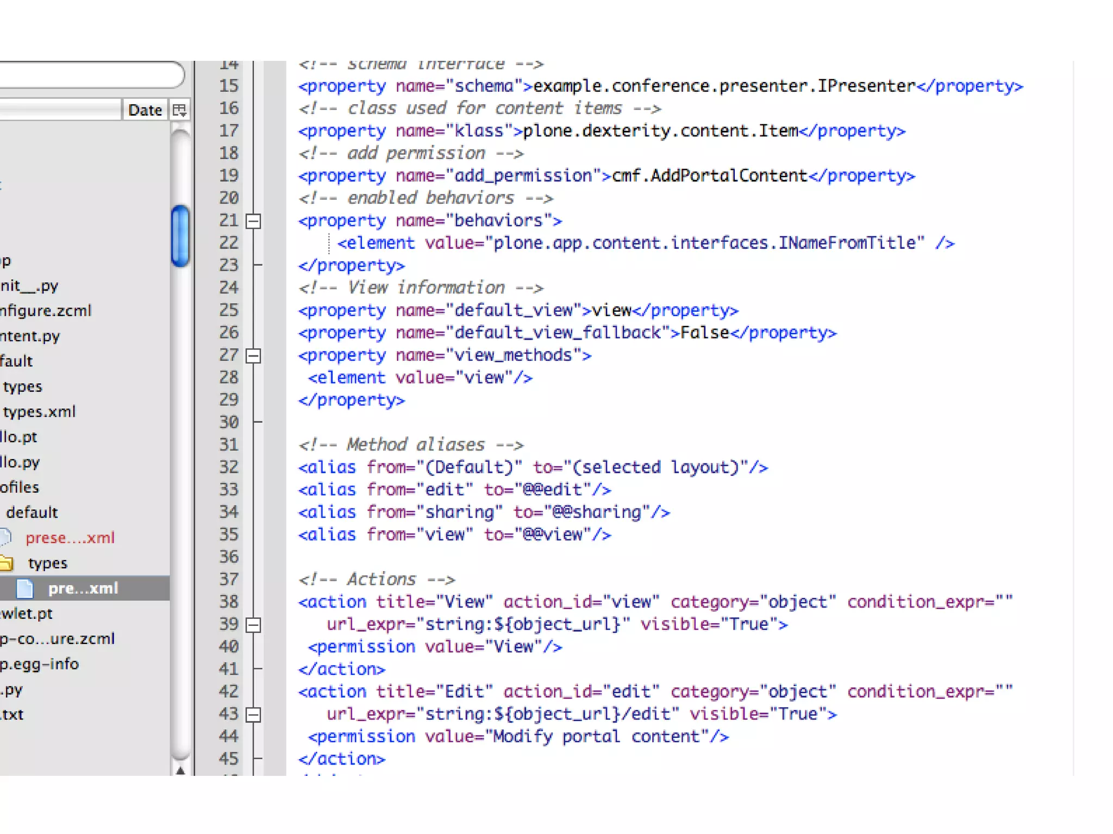Collapse the Edit action fold at line 43

coord(253,714)
